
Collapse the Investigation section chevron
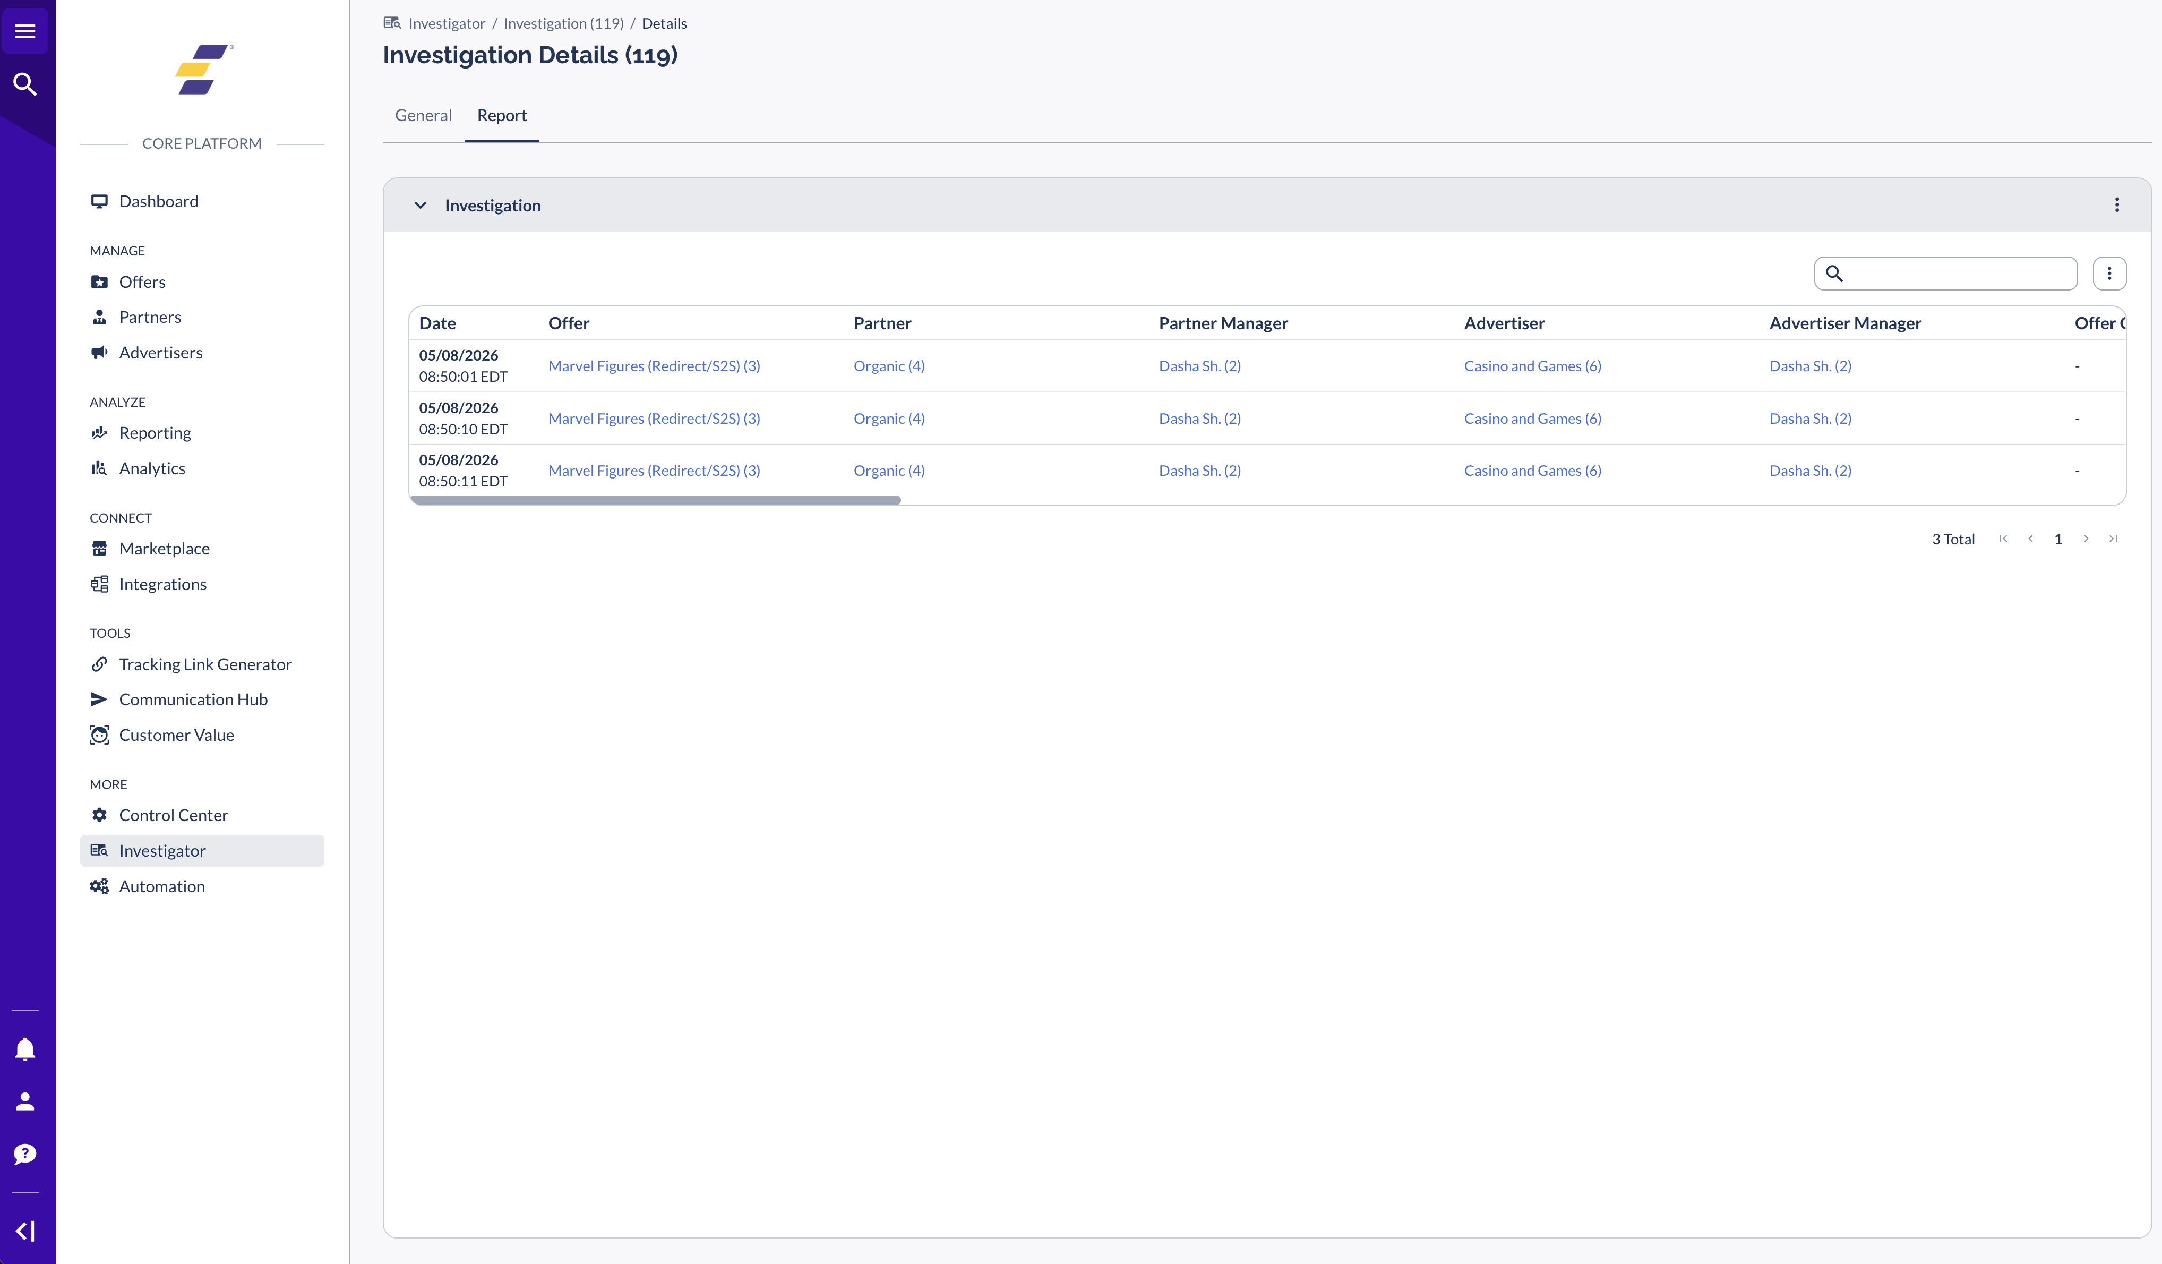[x=421, y=206]
